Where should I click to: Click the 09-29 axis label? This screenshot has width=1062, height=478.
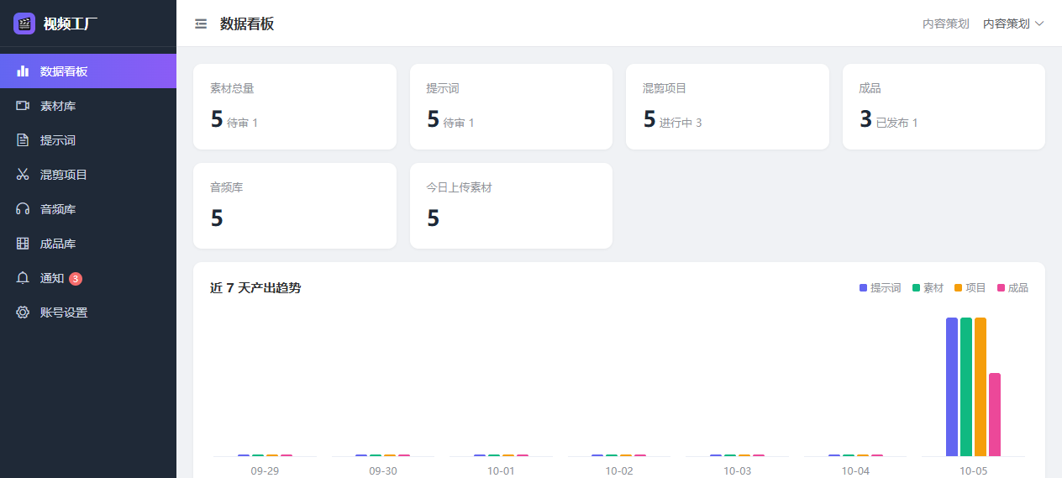[x=265, y=470]
